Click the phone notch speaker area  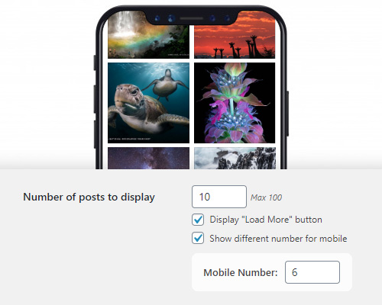pyautogui.click(x=192, y=18)
